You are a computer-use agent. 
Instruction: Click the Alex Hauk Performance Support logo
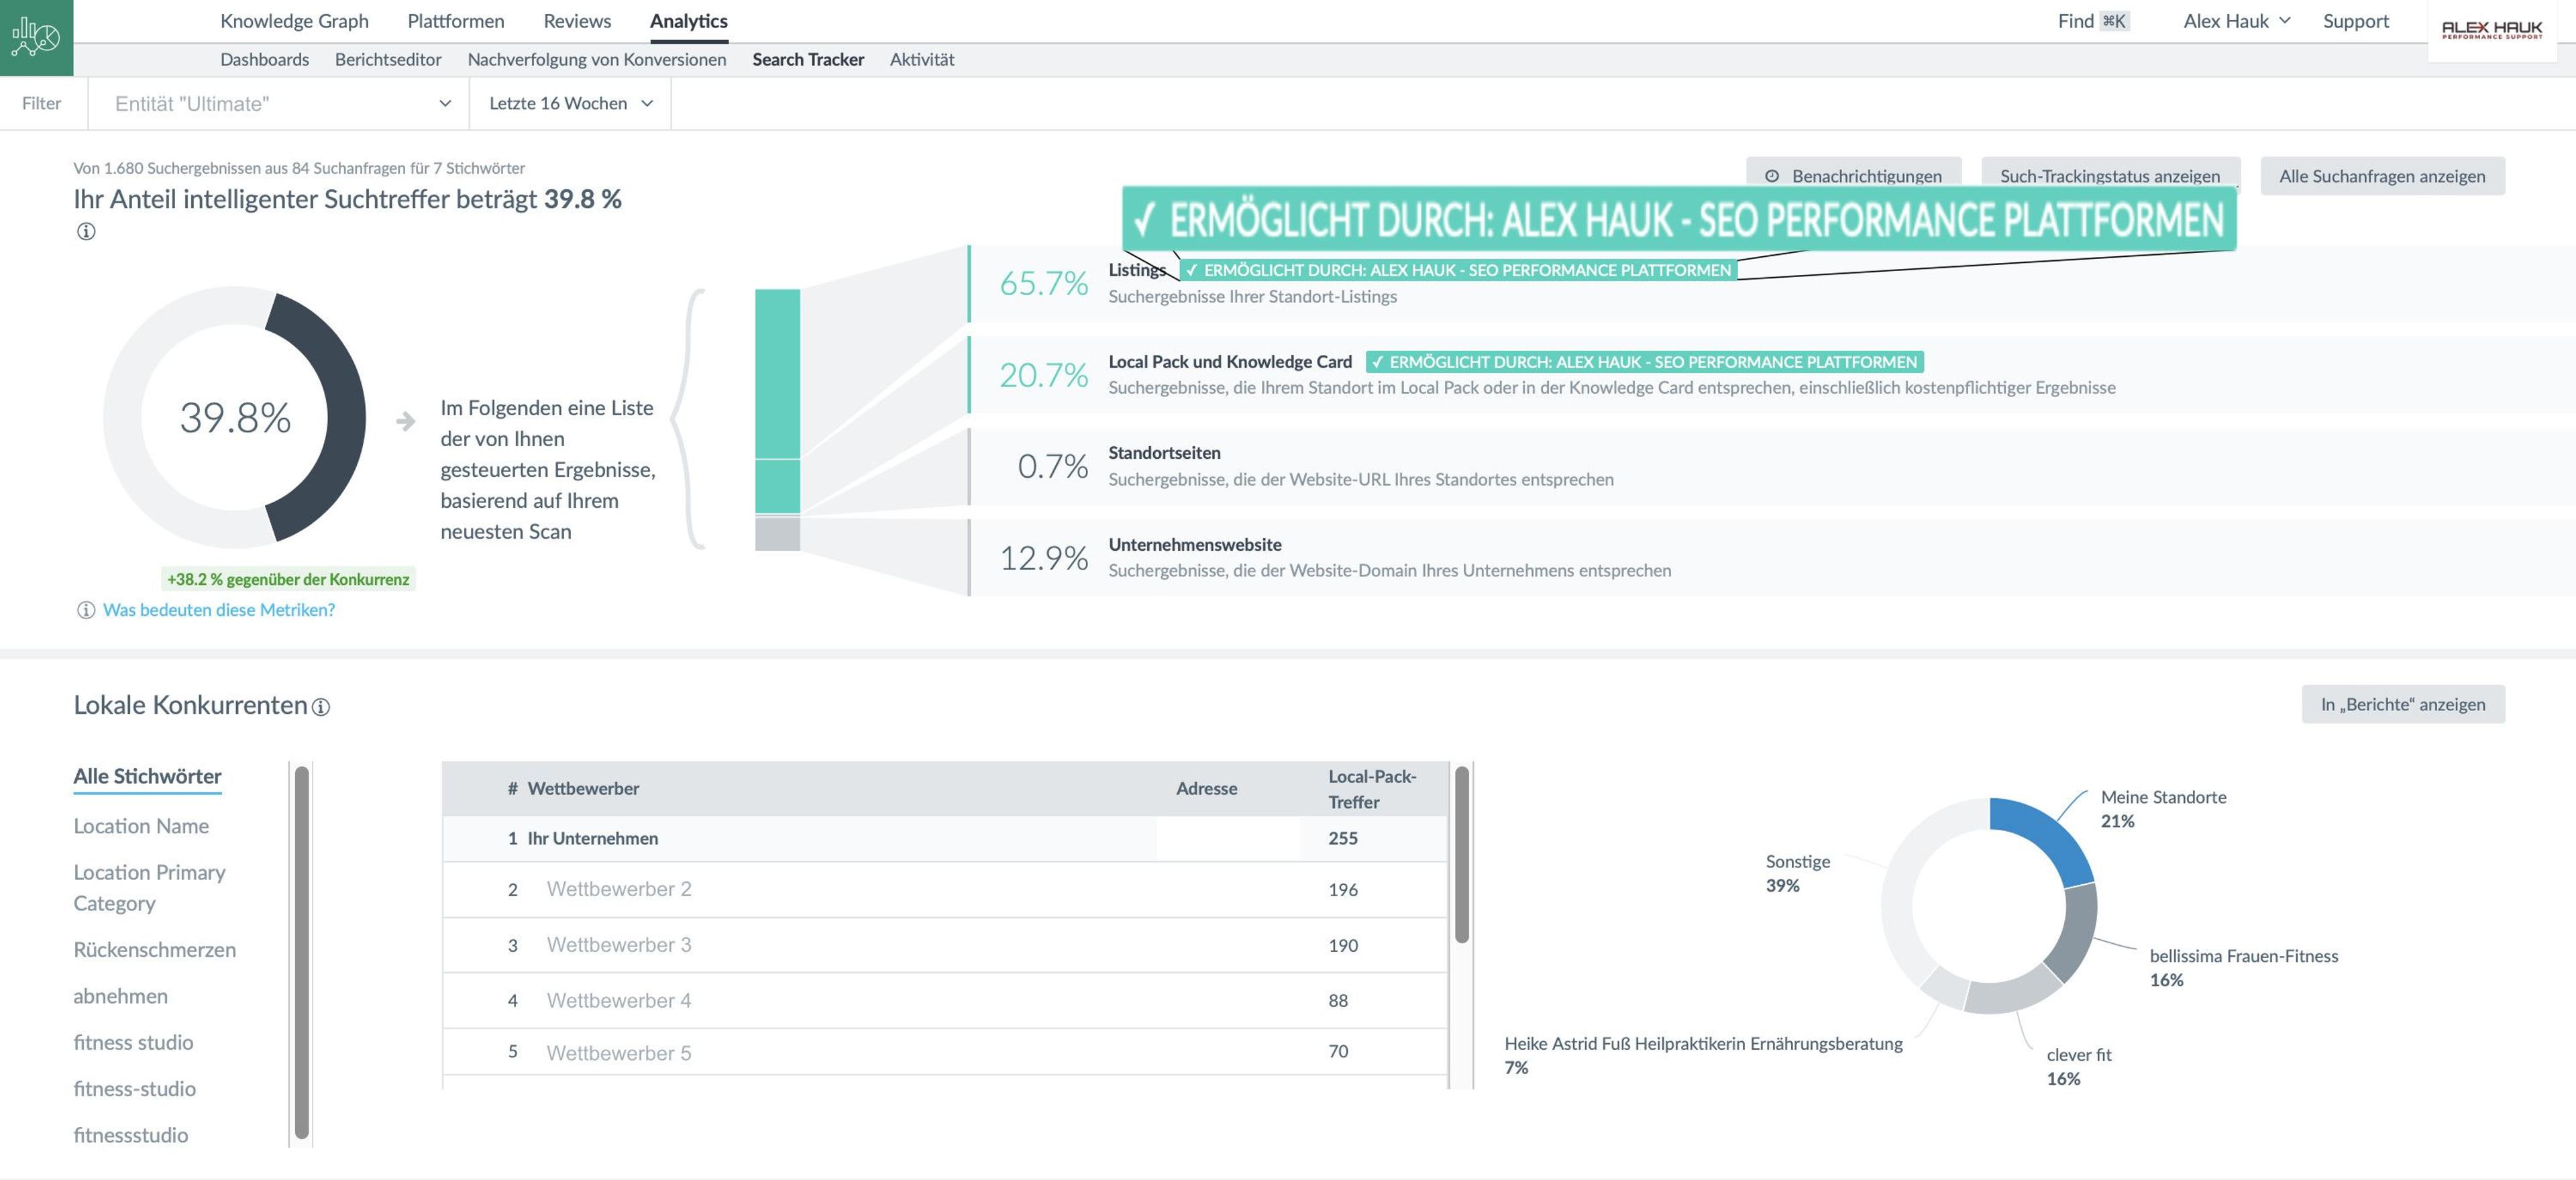[x=2492, y=30]
